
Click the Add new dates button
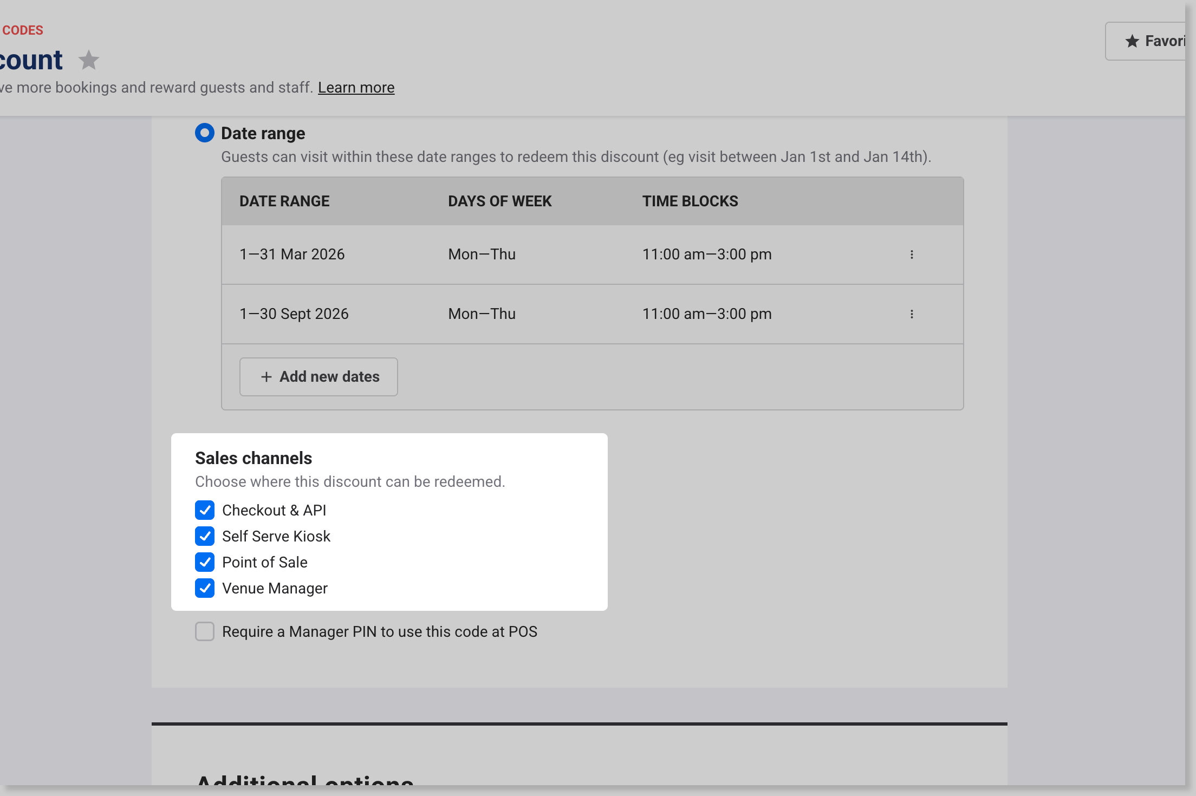[x=318, y=377]
